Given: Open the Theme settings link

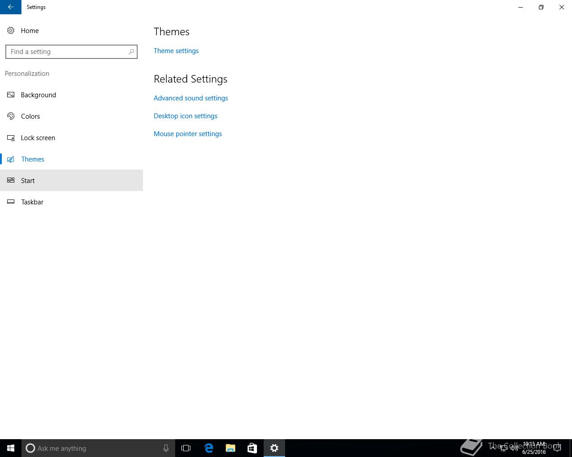Looking at the screenshot, I should tap(176, 51).
